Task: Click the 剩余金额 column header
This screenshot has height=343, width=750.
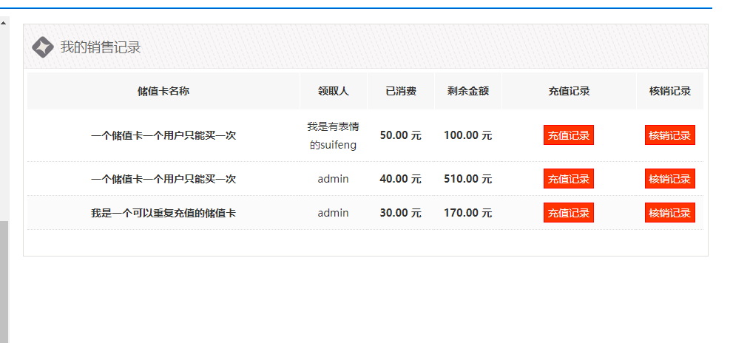Action: [x=467, y=92]
